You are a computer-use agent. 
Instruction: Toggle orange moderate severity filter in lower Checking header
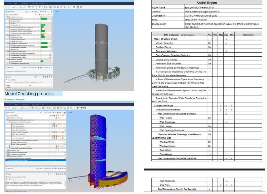(x=59, y=115)
